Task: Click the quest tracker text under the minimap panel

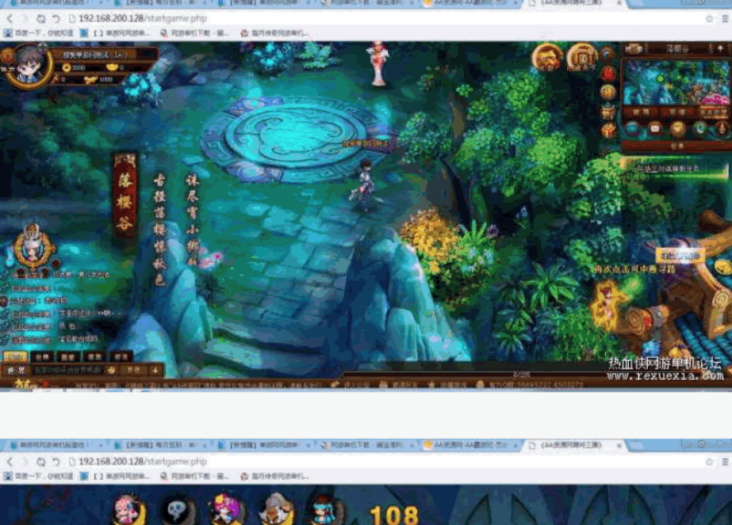Action: (x=668, y=169)
